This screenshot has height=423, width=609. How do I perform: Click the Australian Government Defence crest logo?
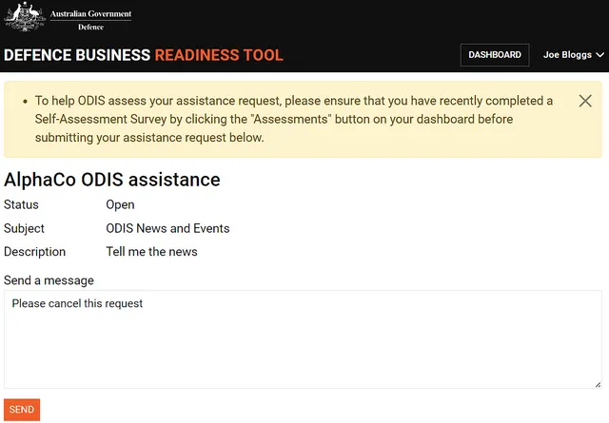(x=68, y=16)
